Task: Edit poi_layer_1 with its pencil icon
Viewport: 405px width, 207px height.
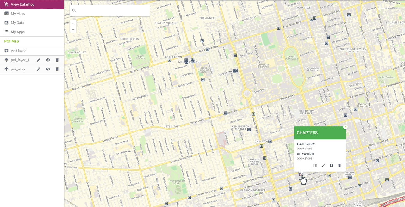Action: click(x=39, y=60)
